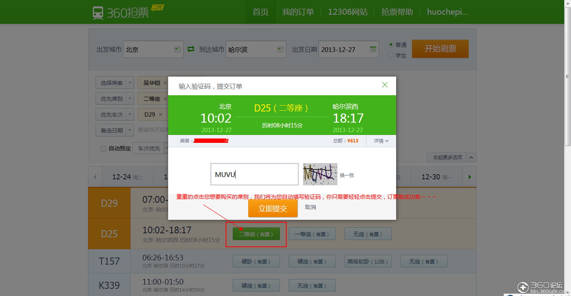Switch to the 12-30 周一 date tab

[437, 177]
